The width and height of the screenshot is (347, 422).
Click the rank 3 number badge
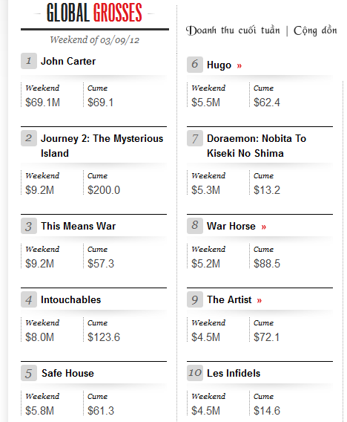(x=29, y=226)
